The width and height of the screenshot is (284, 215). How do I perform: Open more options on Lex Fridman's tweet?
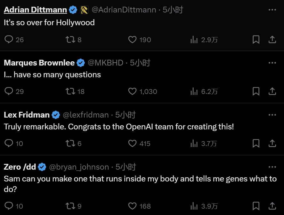(272, 115)
